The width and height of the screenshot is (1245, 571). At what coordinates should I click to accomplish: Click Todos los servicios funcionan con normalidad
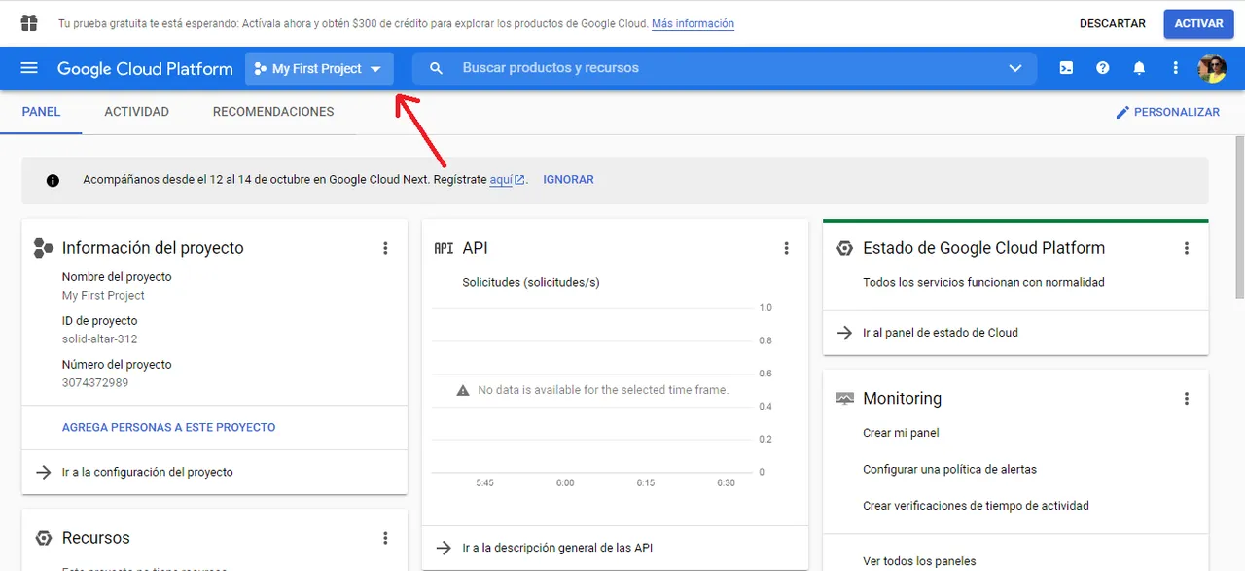click(x=983, y=283)
